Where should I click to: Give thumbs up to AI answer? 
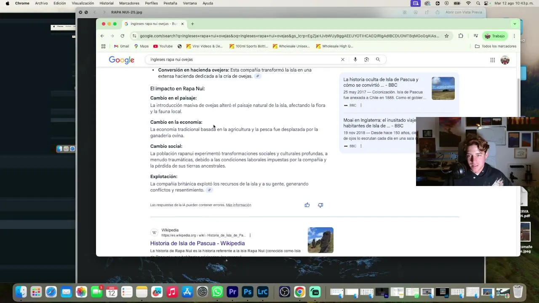click(x=307, y=205)
